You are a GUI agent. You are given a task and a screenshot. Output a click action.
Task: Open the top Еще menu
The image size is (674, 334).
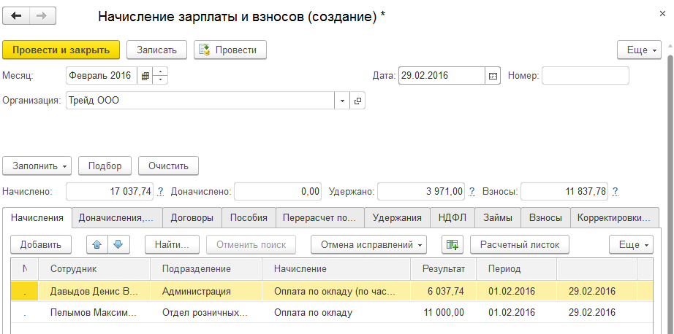(x=639, y=50)
